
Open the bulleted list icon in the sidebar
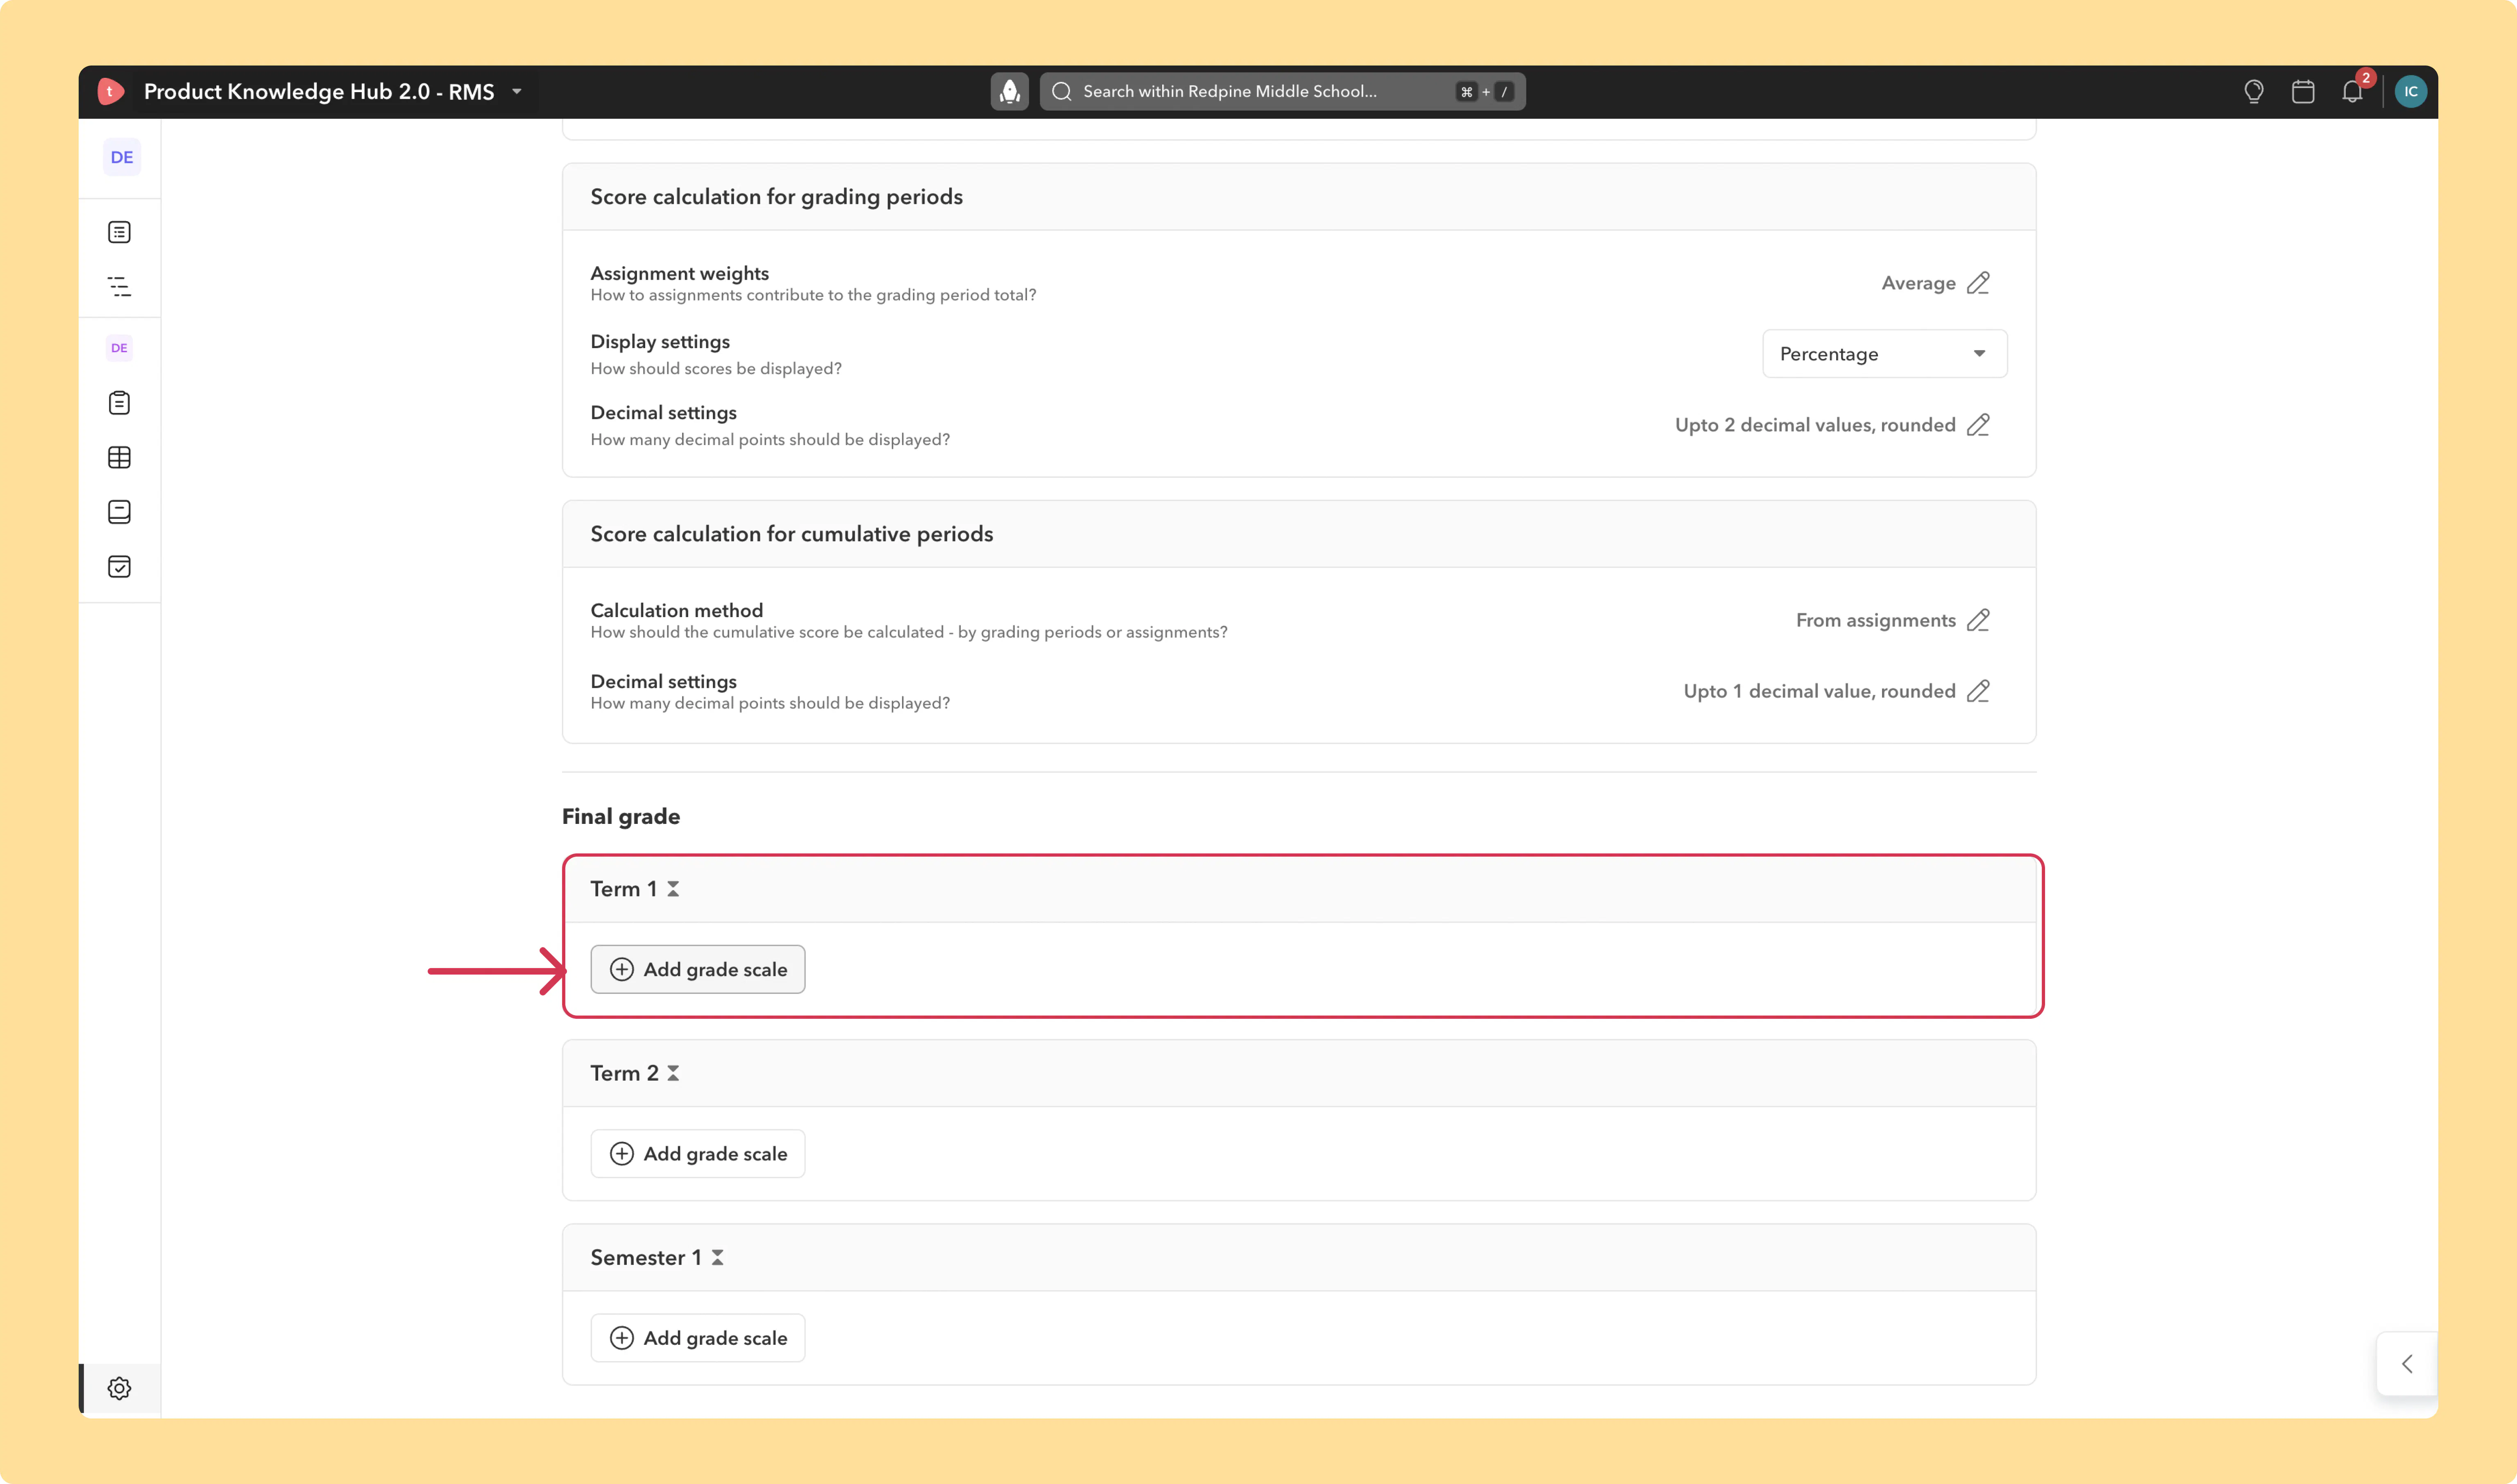[x=119, y=232]
